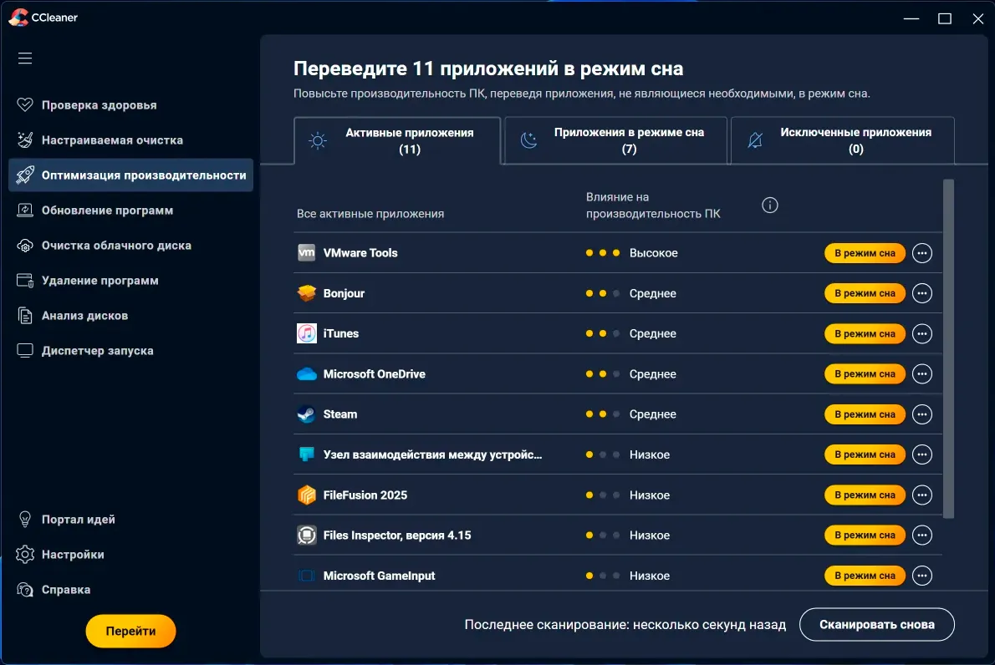Open Справка in sidebar
The width and height of the screenshot is (995, 665).
(130, 590)
